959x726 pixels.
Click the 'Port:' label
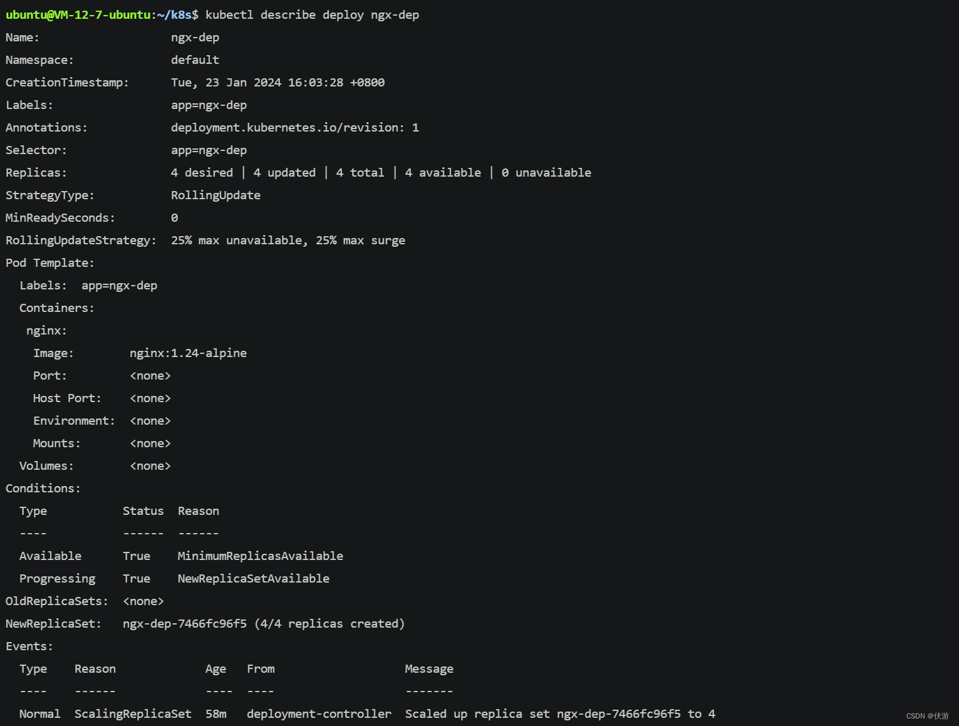click(x=50, y=376)
